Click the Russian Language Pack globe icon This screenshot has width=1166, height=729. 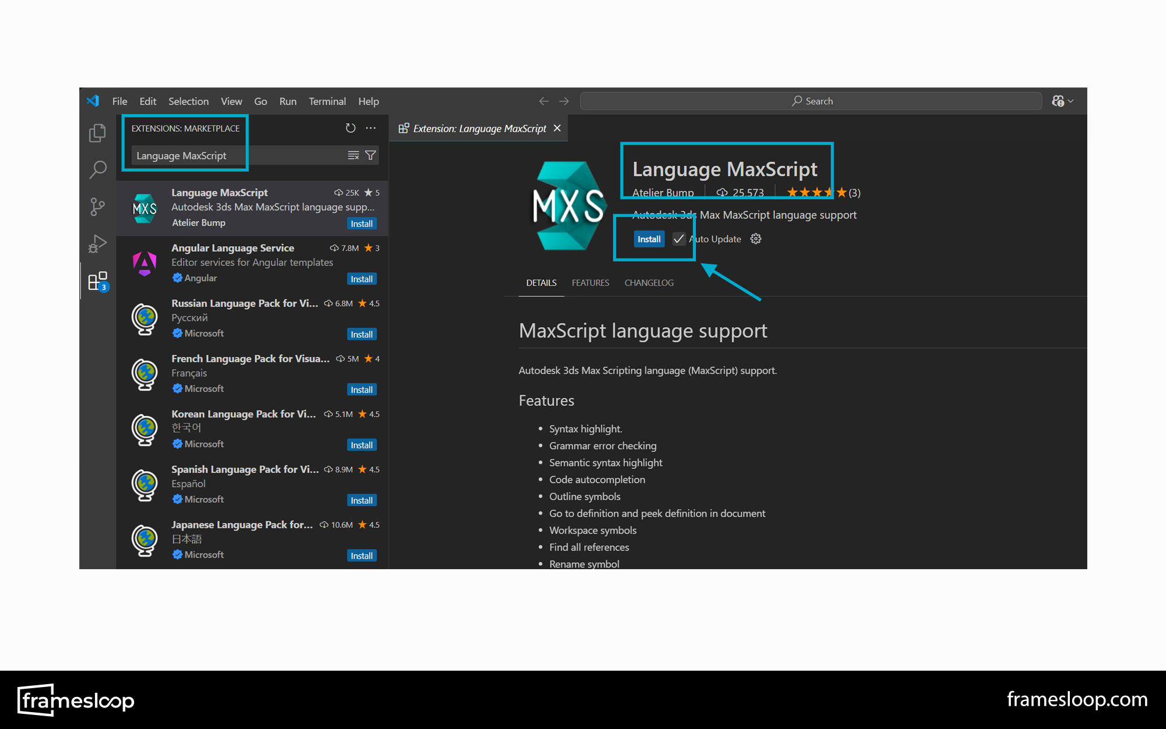[x=145, y=319]
